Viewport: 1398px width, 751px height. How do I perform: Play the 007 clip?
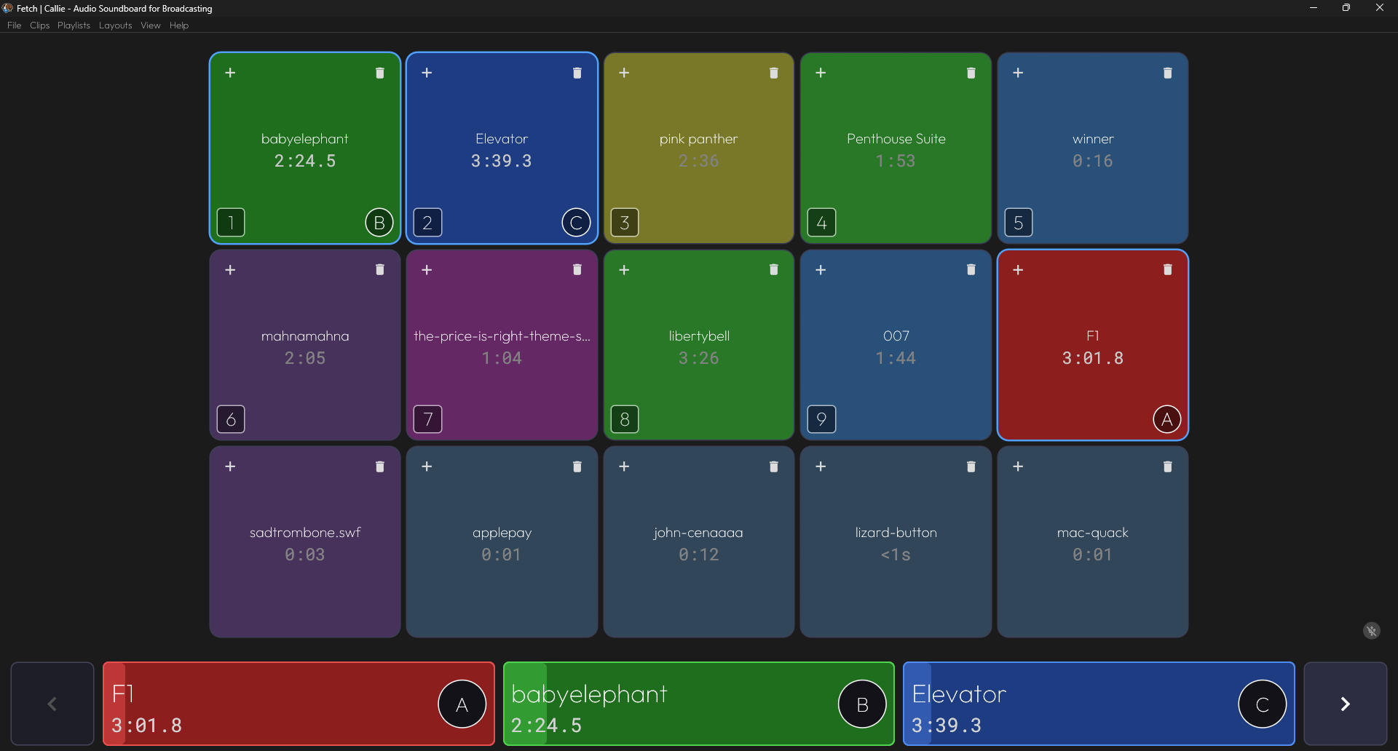(x=896, y=345)
